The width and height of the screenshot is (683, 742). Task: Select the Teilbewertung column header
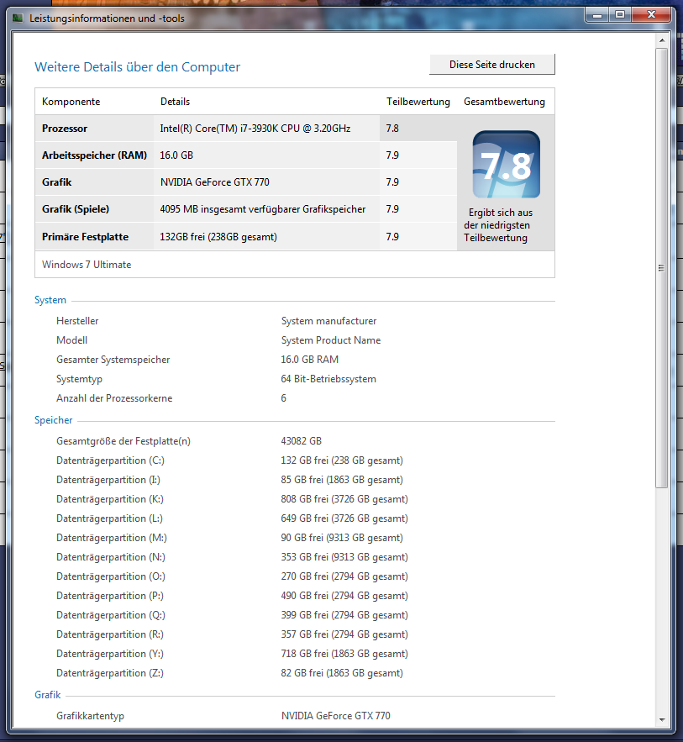click(x=418, y=102)
